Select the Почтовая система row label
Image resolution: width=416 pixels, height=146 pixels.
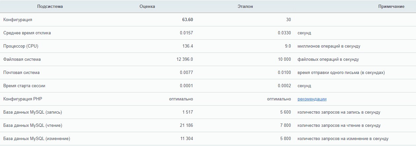(21, 73)
